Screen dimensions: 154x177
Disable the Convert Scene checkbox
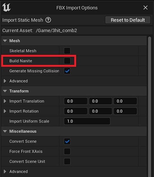click(67, 141)
